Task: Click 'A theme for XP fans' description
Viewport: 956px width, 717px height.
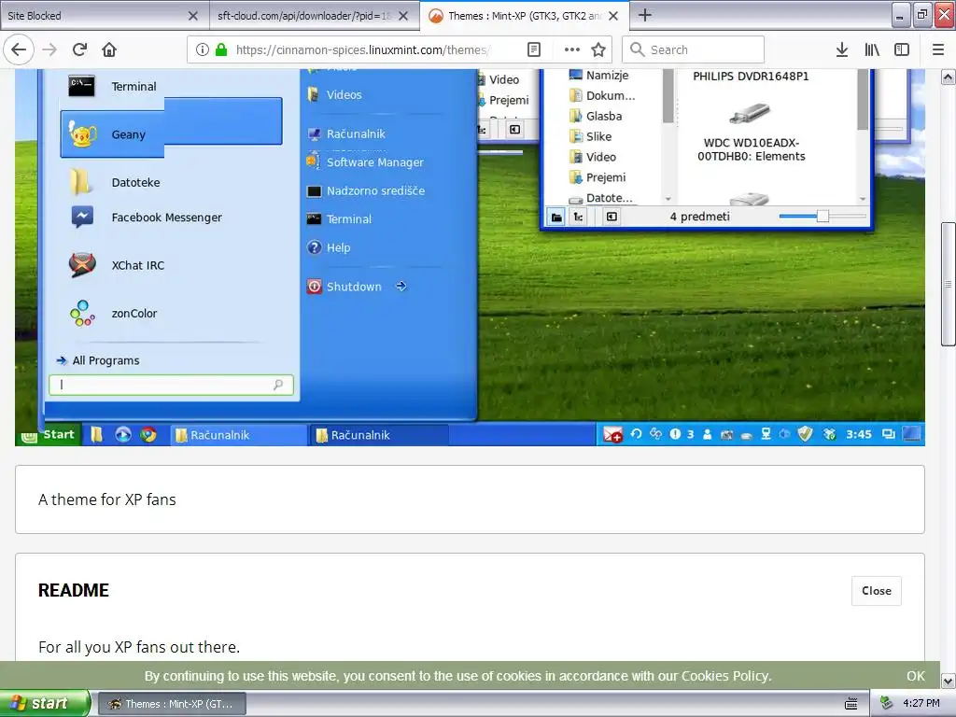Action: [106, 499]
